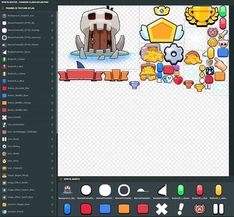Click the small handle icon on Icon_Pause row
This screenshot has width=234, height=217.
point(52,139)
